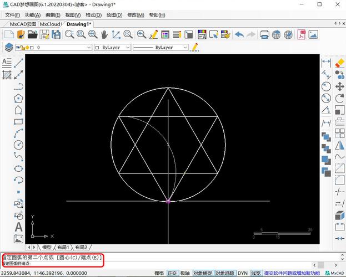Screen dimensions: 346x277
Task: Select the Spline curve tool
Action: 18,157
